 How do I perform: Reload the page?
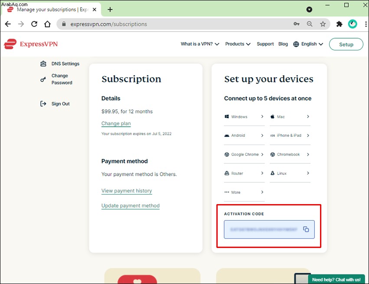point(34,24)
